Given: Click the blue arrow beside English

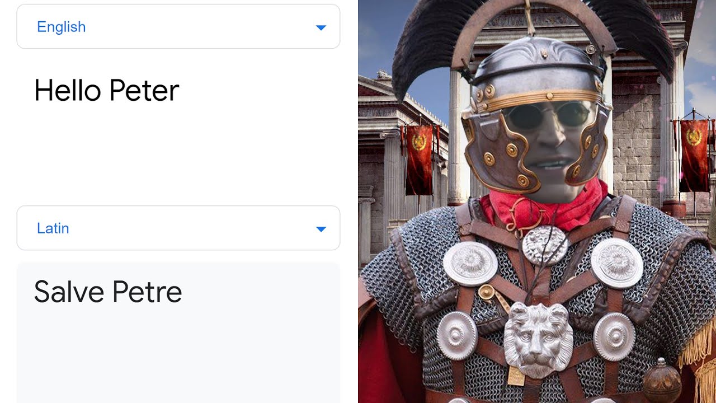Looking at the screenshot, I should pos(321,27).
